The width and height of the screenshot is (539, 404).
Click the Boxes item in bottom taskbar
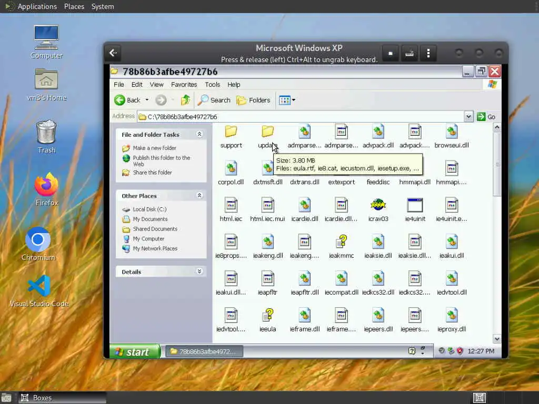tap(63, 398)
